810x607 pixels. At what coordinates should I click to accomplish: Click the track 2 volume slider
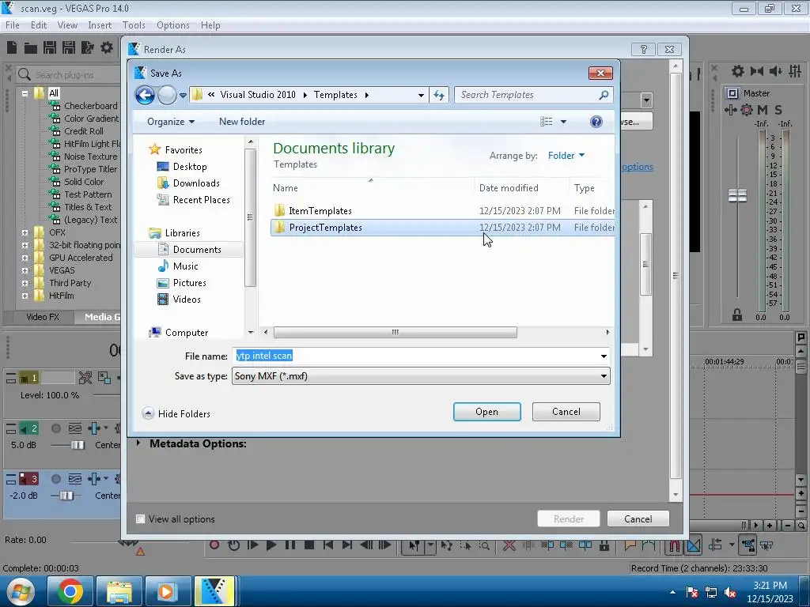78,445
